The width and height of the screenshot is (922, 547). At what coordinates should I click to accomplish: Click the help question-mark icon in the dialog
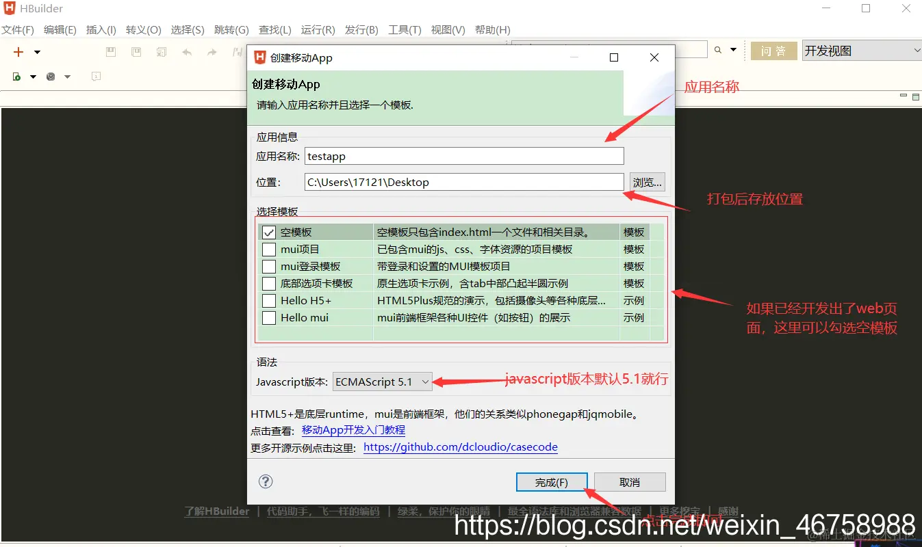266,481
